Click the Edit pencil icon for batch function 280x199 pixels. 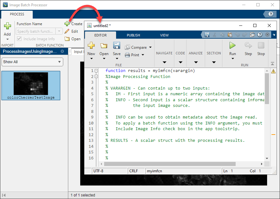[x=68, y=31]
